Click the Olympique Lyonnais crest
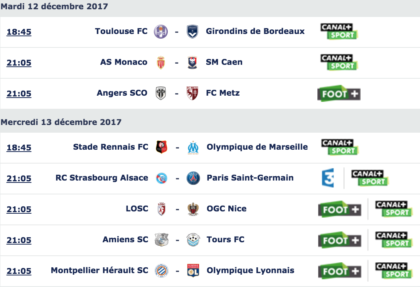 [x=193, y=271]
